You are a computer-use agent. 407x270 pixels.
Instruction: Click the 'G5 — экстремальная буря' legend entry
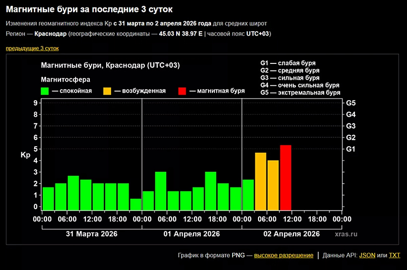[x=300, y=93]
